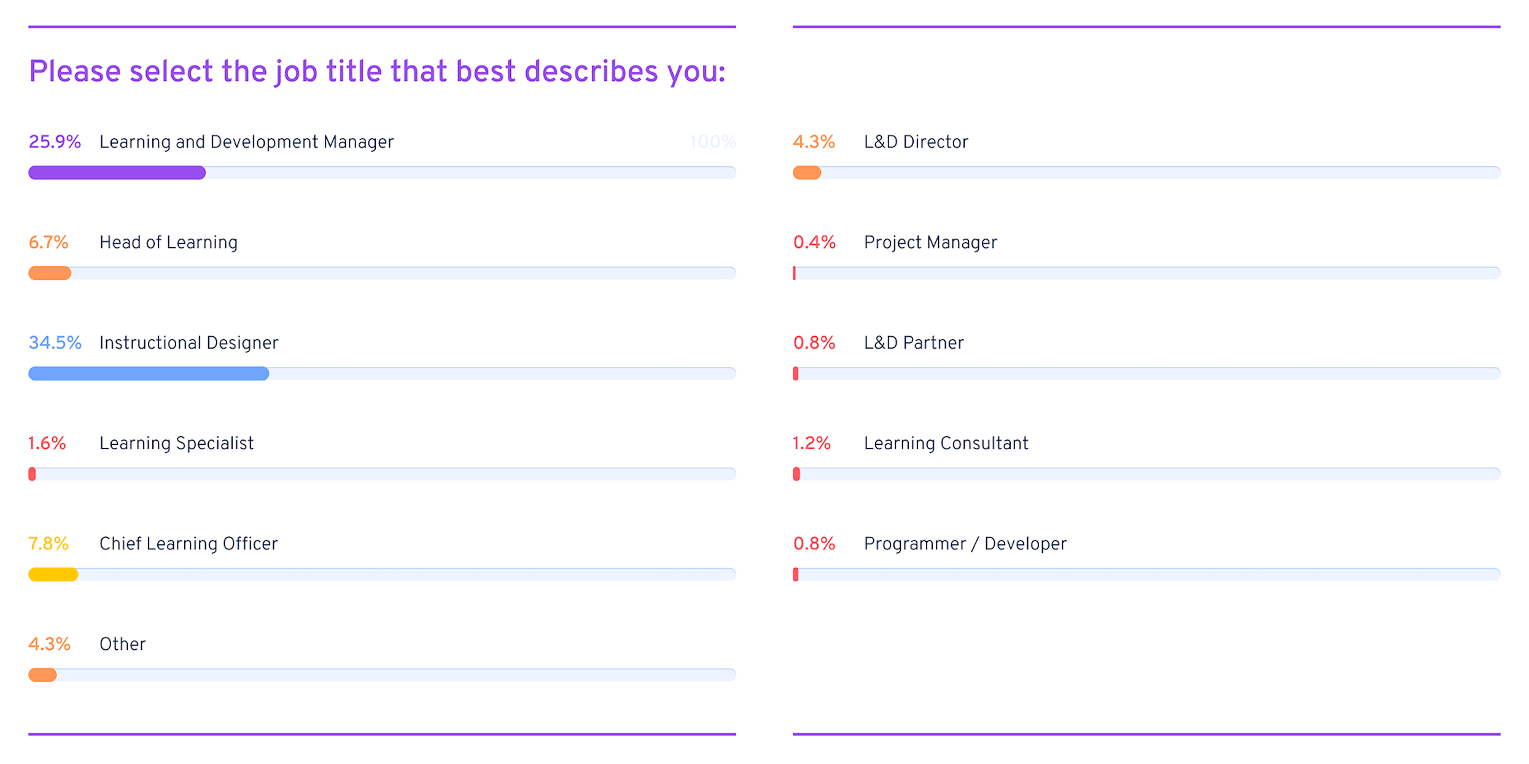Click the 25.9% percentage value
Image resolution: width=1529 pixels, height=764 pixels.
tap(55, 142)
